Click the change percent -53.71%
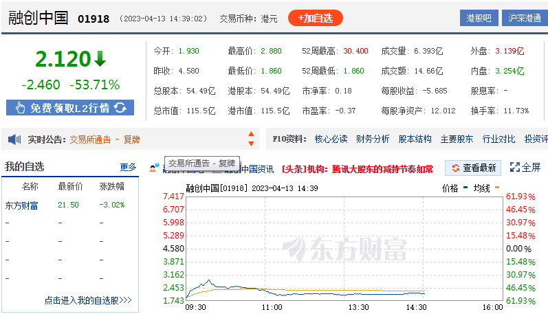Image resolution: width=548 pixels, height=314 pixels. (94, 85)
